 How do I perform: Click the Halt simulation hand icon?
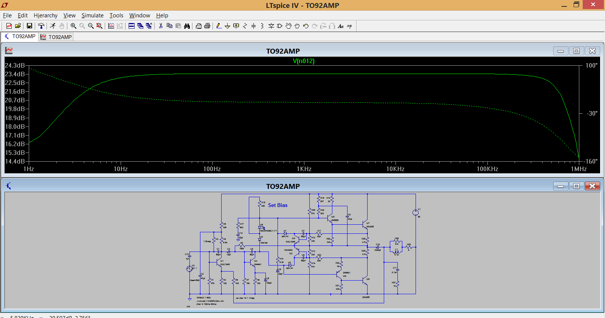62,26
